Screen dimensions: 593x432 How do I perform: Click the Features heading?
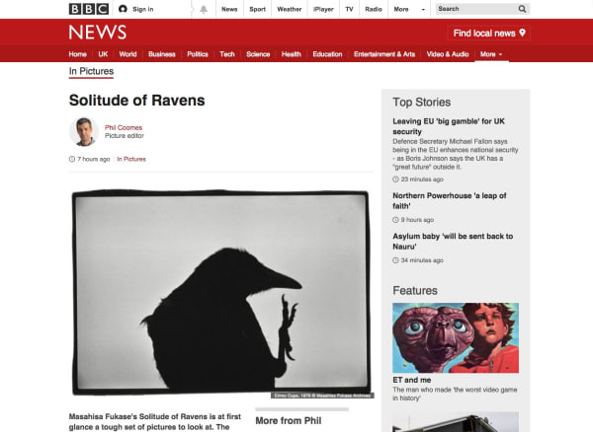[415, 291]
